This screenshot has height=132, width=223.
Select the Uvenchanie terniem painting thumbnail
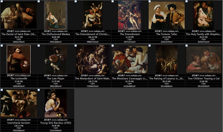pos(19,104)
